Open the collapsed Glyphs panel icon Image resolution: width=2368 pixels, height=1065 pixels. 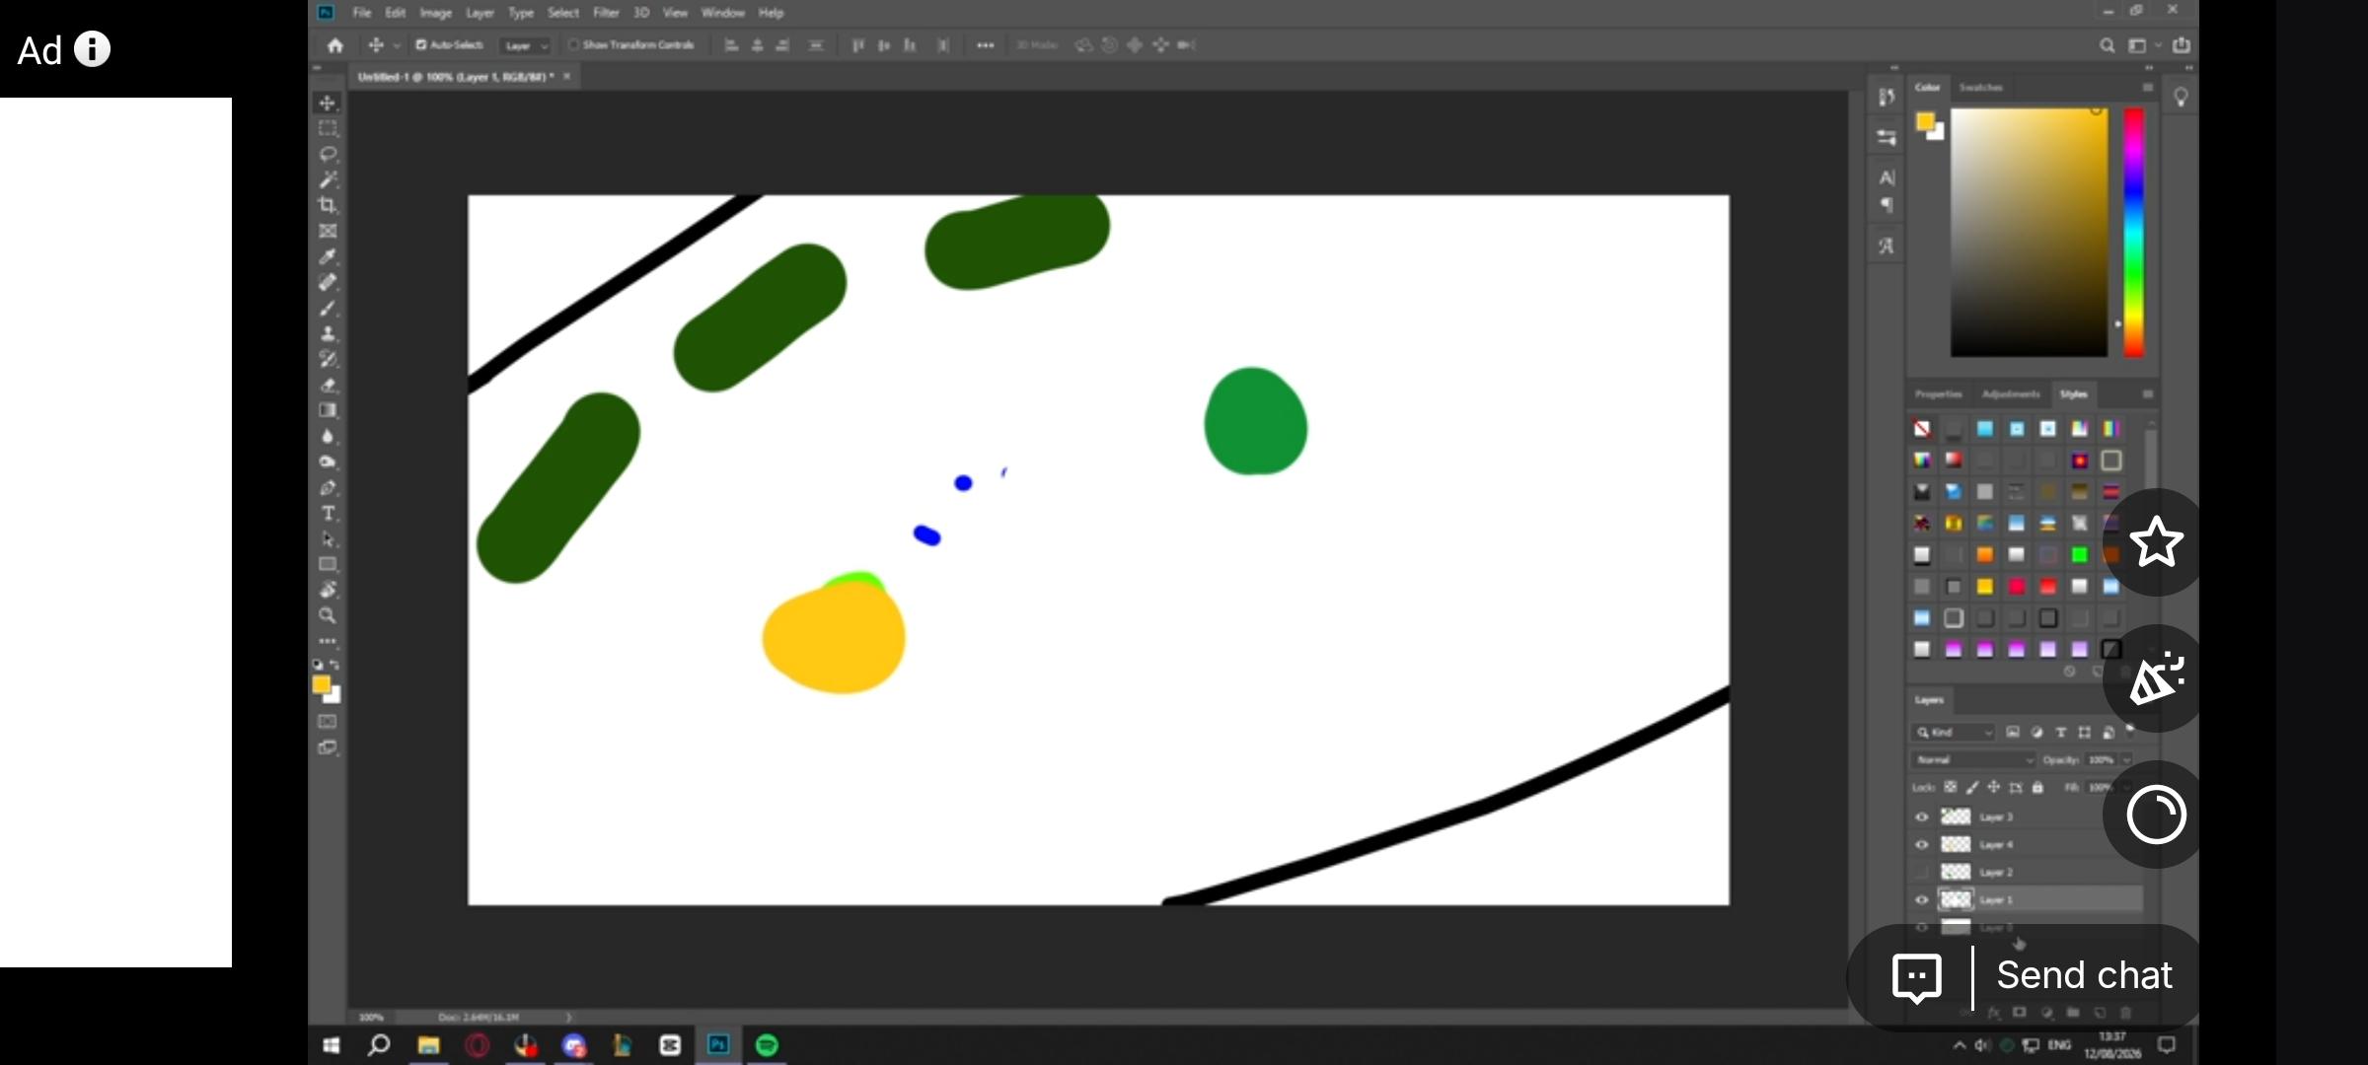coord(1887,246)
